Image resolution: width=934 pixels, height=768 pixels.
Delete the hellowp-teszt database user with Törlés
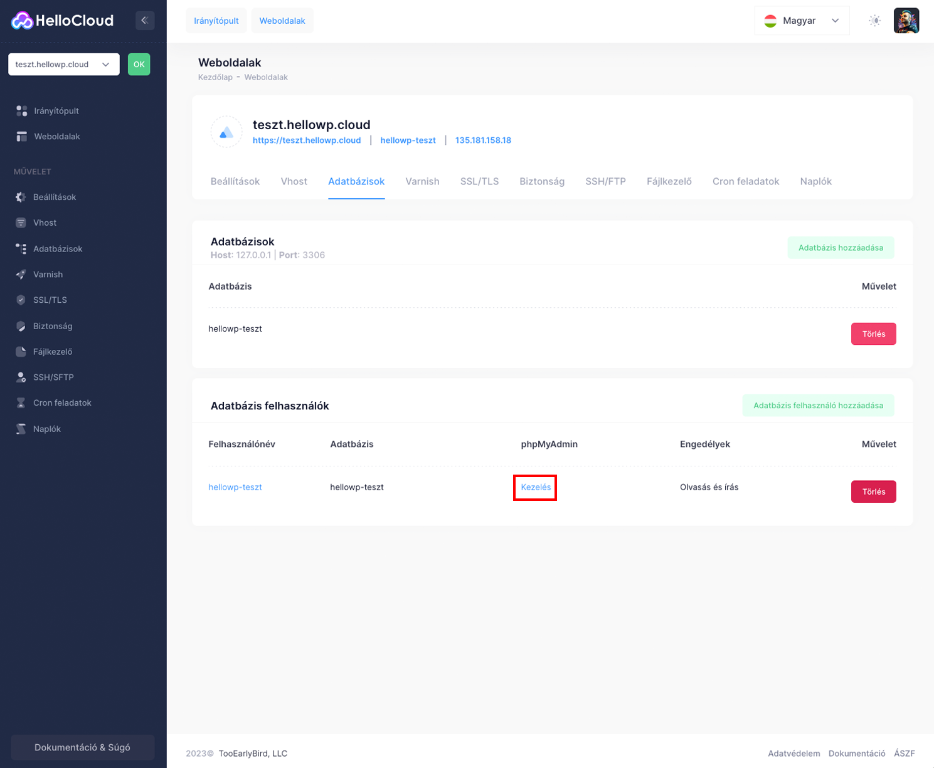(x=873, y=492)
